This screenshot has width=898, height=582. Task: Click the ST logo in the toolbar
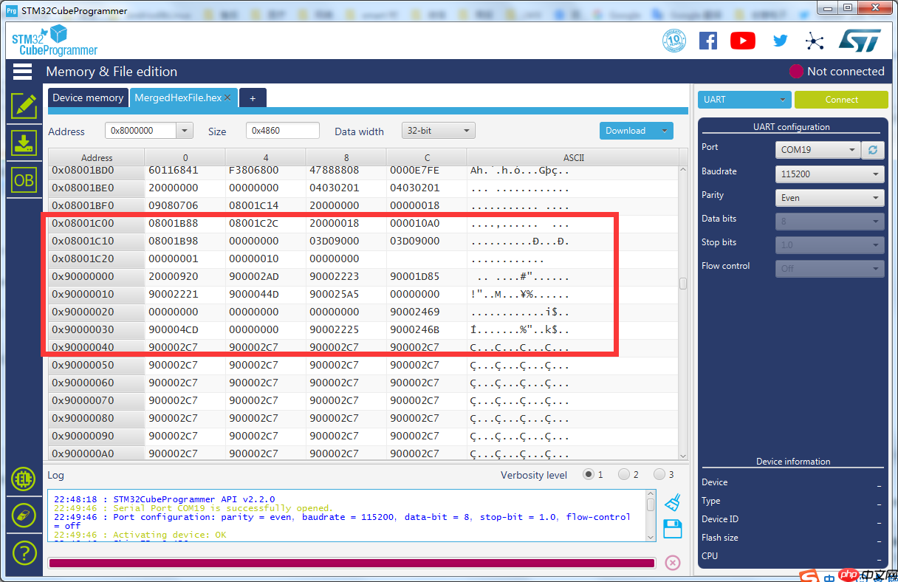click(x=859, y=41)
